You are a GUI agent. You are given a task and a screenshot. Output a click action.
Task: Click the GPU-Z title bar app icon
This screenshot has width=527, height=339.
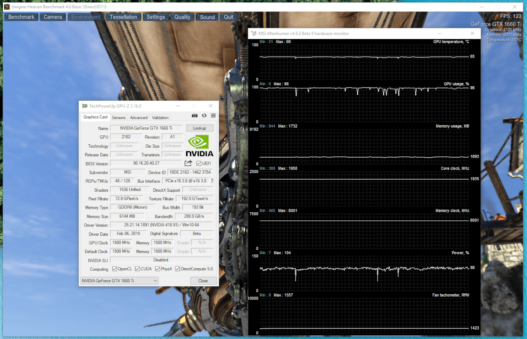(85, 106)
